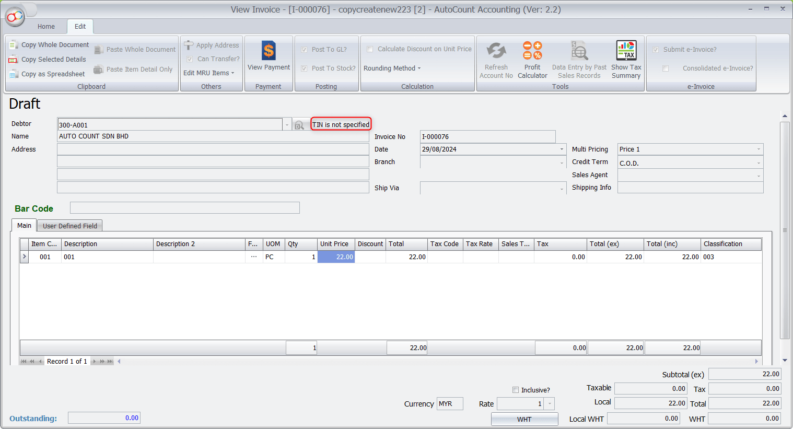This screenshot has height=429, width=793.
Task: Open the AutoCount application orb menu
Action: point(15,17)
